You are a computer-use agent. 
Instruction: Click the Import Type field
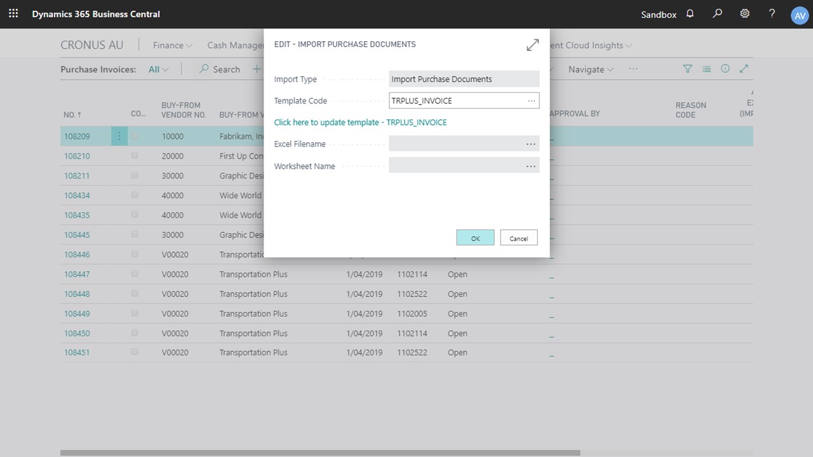pyautogui.click(x=464, y=79)
